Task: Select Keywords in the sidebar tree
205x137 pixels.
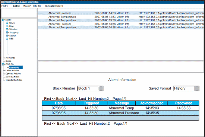Action: coord(10,58)
